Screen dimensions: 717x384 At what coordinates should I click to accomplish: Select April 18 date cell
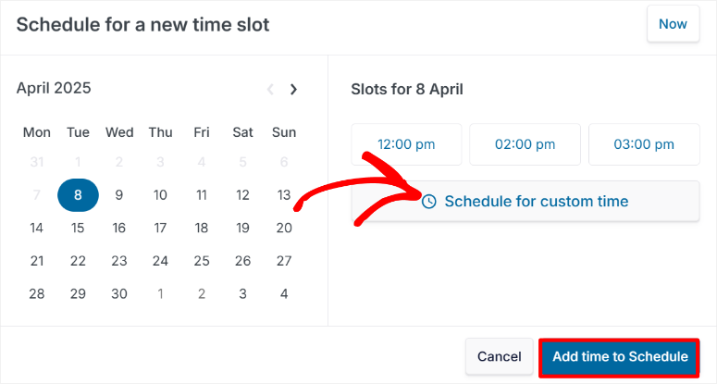pos(202,228)
